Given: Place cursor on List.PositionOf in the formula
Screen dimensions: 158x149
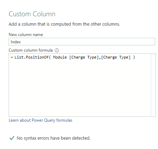Looking at the screenshot, I should point(32,57).
